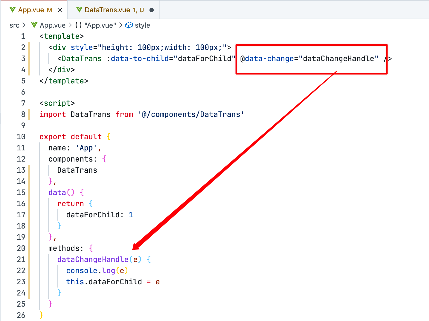Close the App.vue tab
429x321 pixels.
[60, 10]
